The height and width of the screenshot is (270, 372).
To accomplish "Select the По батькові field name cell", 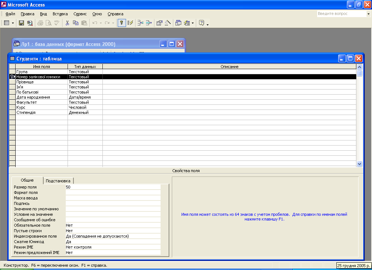I will (x=41, y=92).
